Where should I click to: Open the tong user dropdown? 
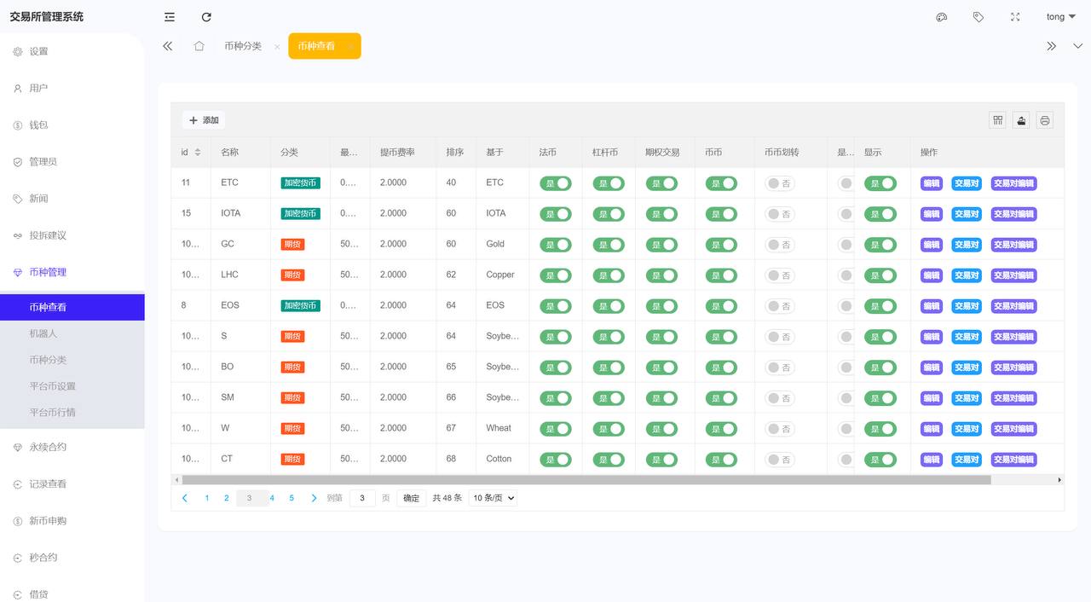tap(1060, 17)
